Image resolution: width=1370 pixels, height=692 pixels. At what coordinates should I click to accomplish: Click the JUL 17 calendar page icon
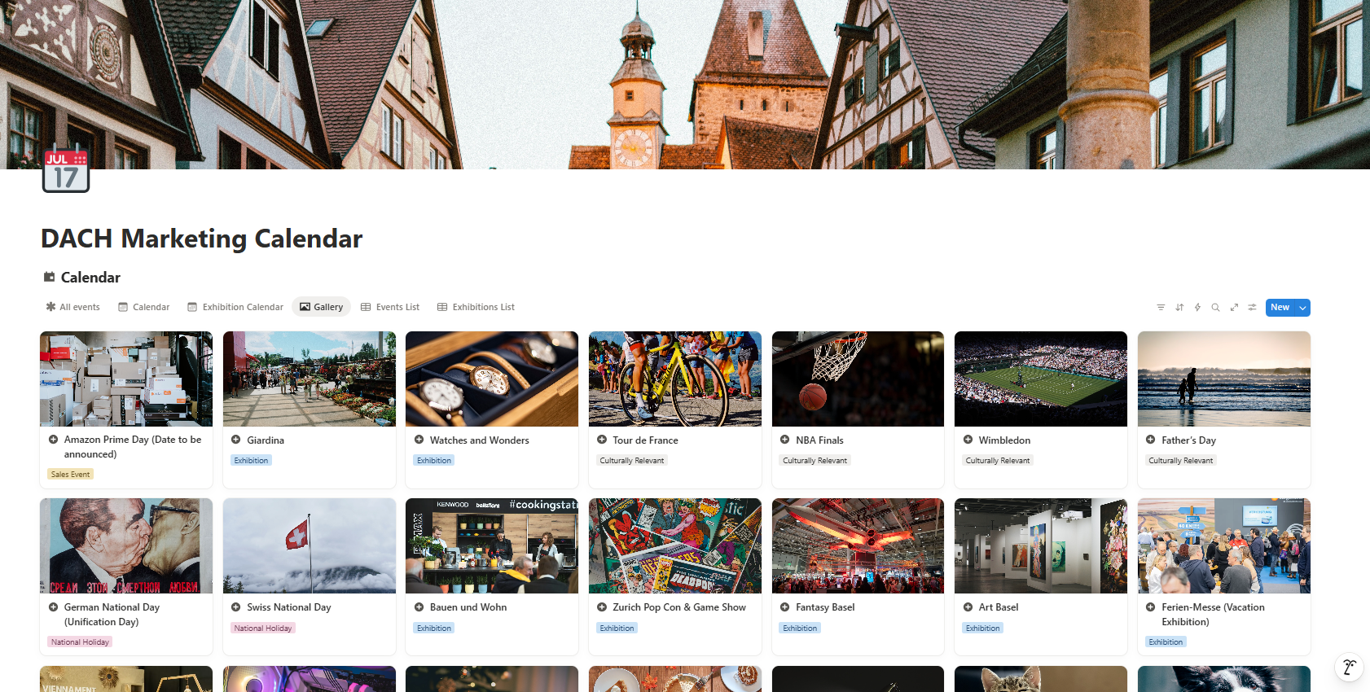pyautogui.click(x=66, y=169)
